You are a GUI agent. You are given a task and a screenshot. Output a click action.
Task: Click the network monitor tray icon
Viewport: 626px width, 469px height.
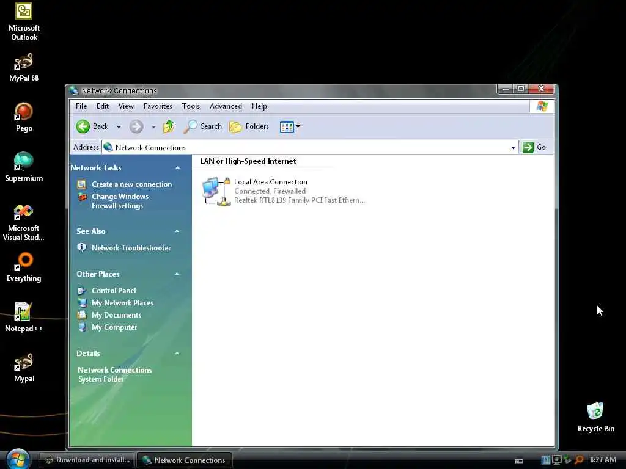coord(556,460)
